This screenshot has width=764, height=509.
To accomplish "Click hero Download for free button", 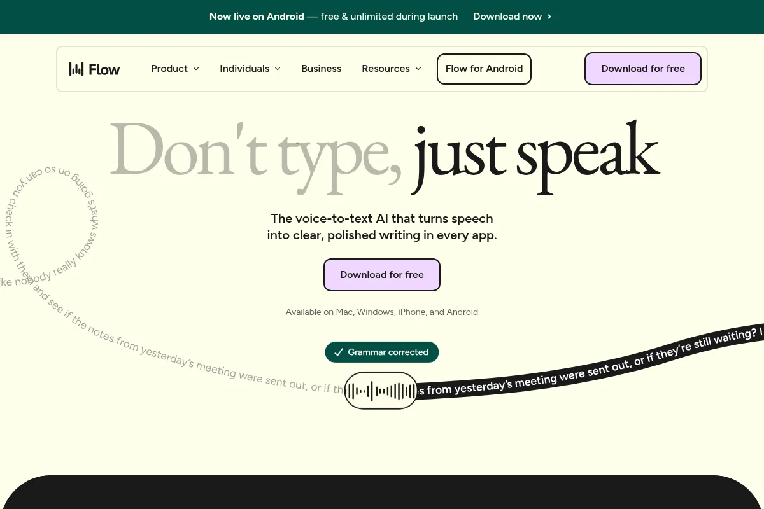I will (x=382, y=275).
